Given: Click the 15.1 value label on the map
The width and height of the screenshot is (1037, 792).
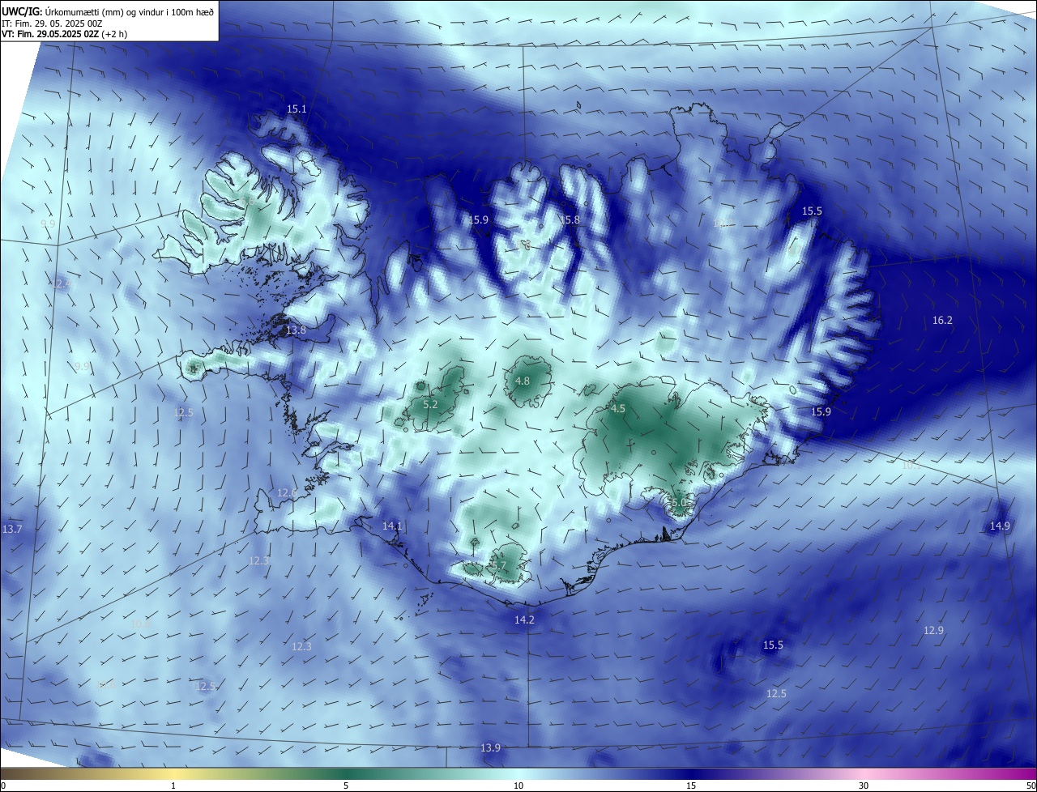Looking at the screenshot, I should click(x=297, y=109).
